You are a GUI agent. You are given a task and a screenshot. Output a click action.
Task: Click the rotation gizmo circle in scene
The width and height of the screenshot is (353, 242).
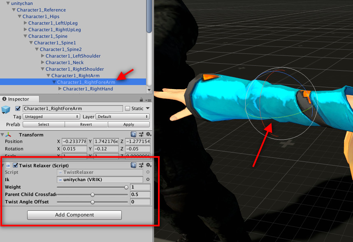coord(282,104)
